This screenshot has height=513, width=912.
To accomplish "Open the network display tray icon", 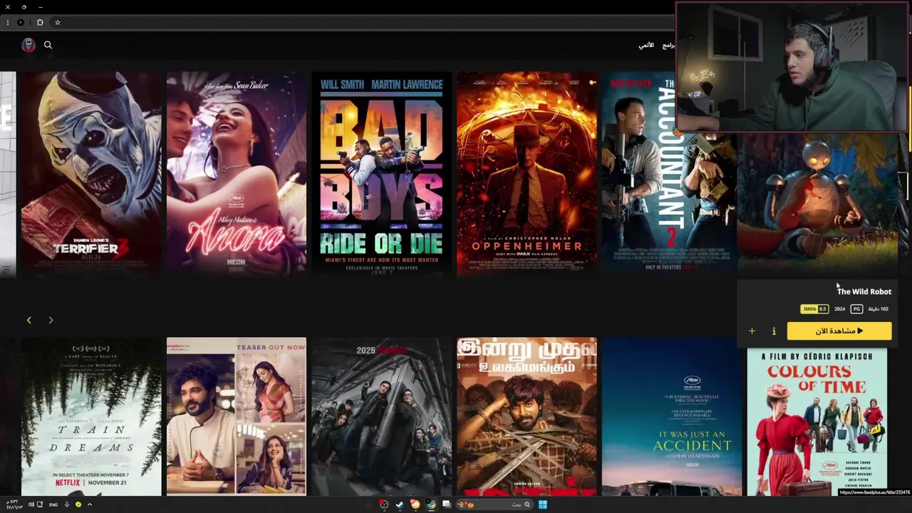I will coord(40,504).
